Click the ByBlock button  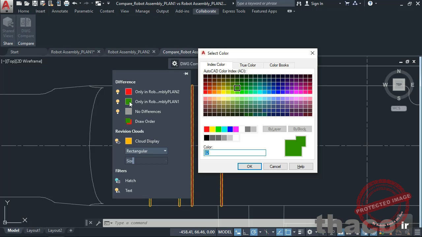(x=300, y=129)
